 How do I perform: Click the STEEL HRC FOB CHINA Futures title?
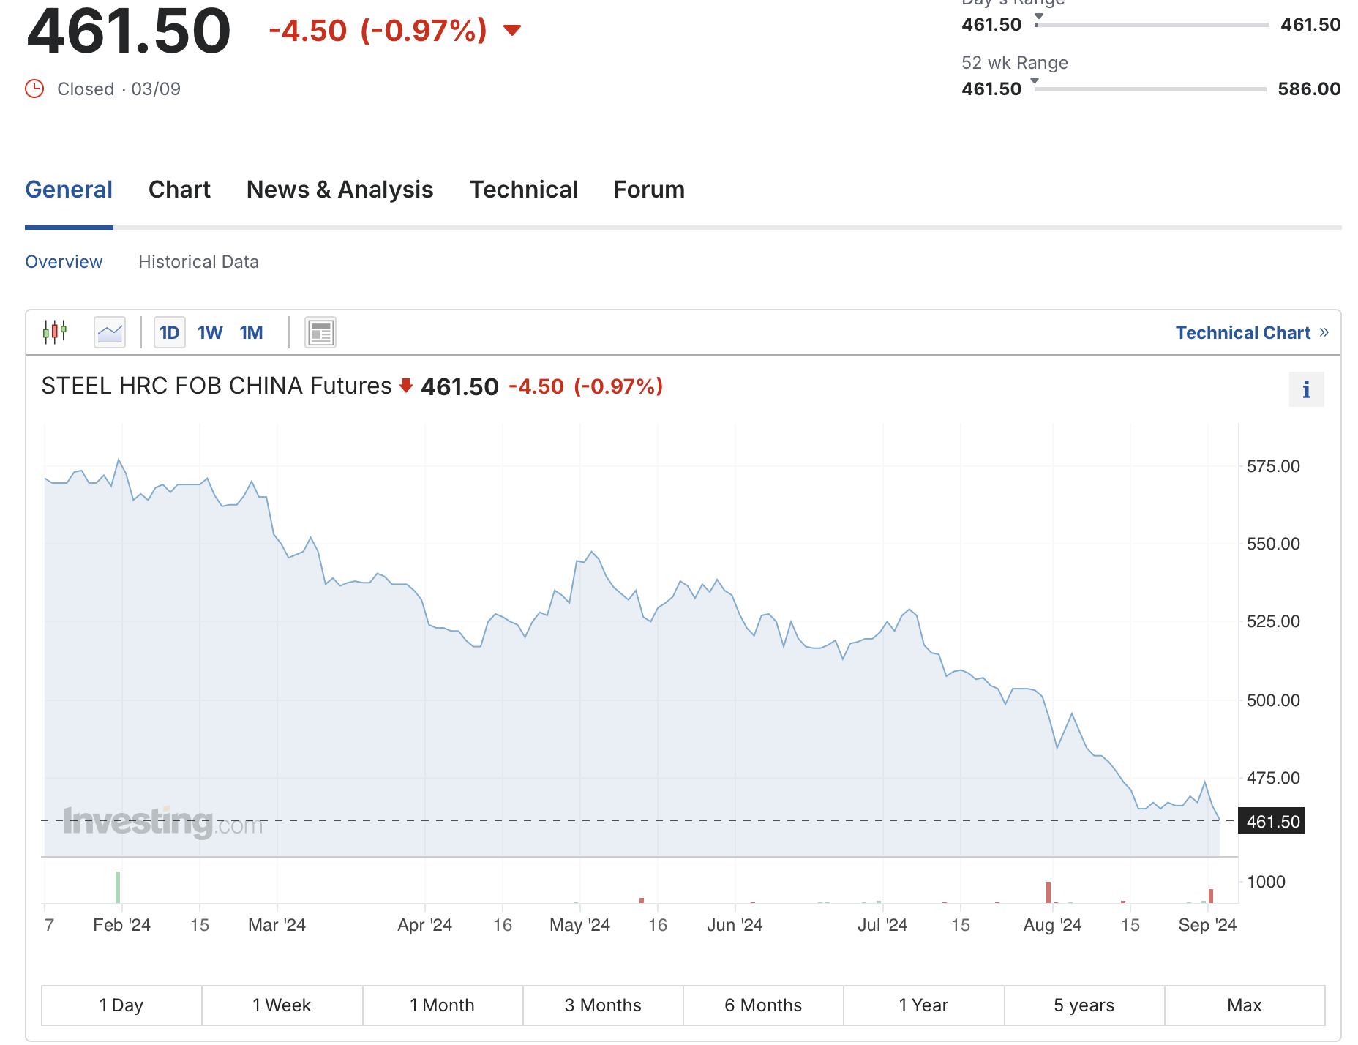point(217,386)
